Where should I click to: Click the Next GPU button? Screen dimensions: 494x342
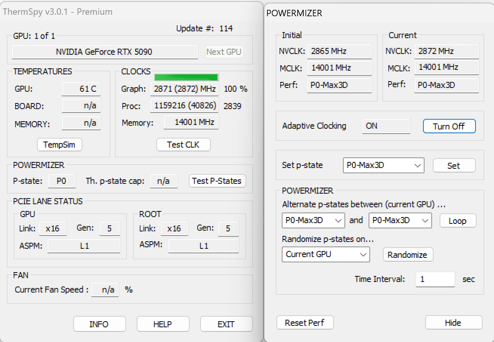224,52
